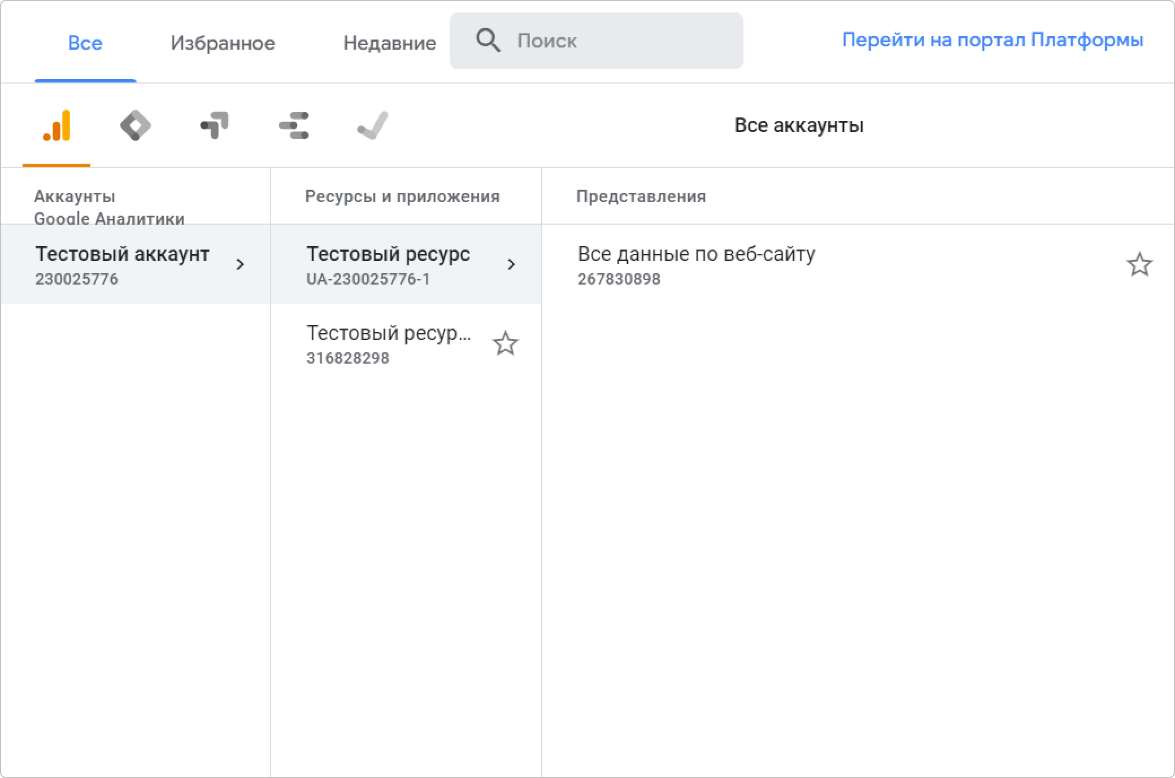Click the Все аккаунты heading
The height and width of the screenshot is (778, 1175).
click(799, 125)
